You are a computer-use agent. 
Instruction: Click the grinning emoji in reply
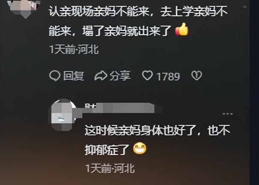[x=140, y=149]
